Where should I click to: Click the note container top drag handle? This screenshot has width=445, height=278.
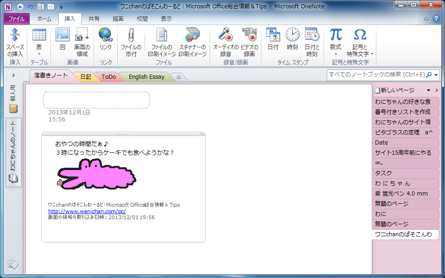tap(122, 134)
